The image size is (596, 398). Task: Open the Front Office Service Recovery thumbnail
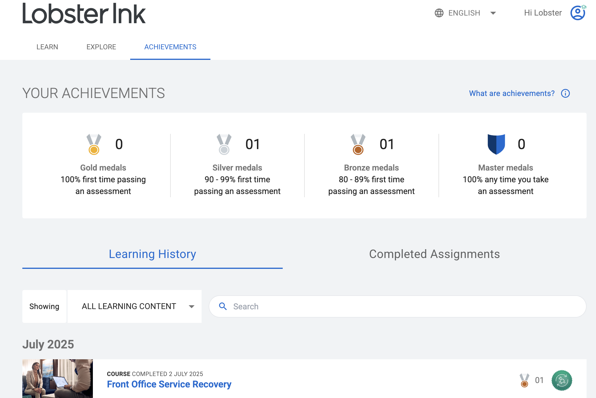click(58, 379)
